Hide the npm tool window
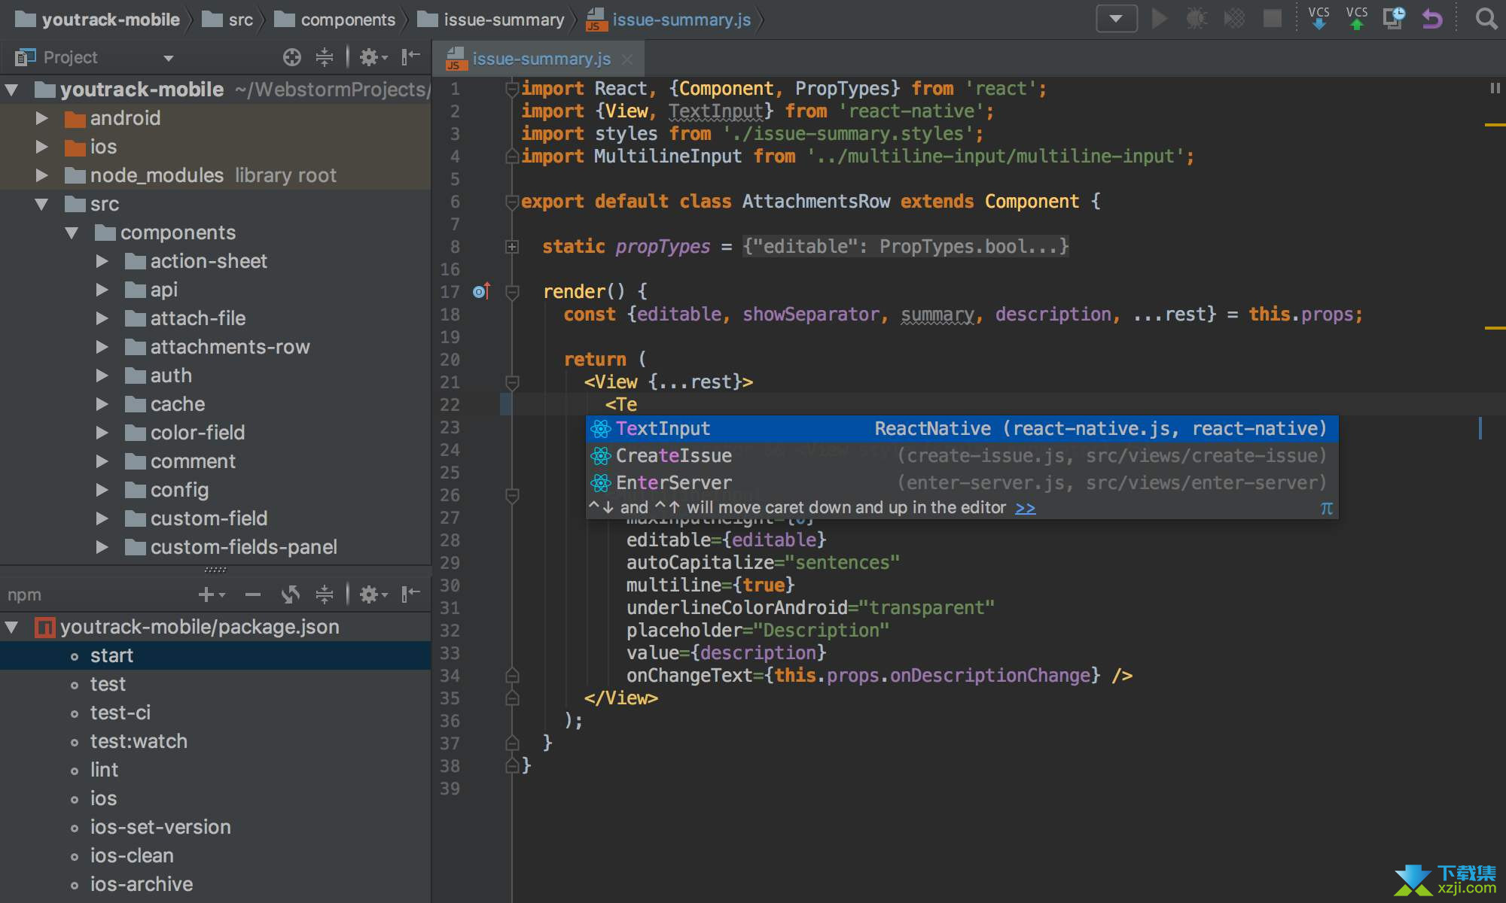Viewport: 1506px width, 903px height. coord(410,594)
